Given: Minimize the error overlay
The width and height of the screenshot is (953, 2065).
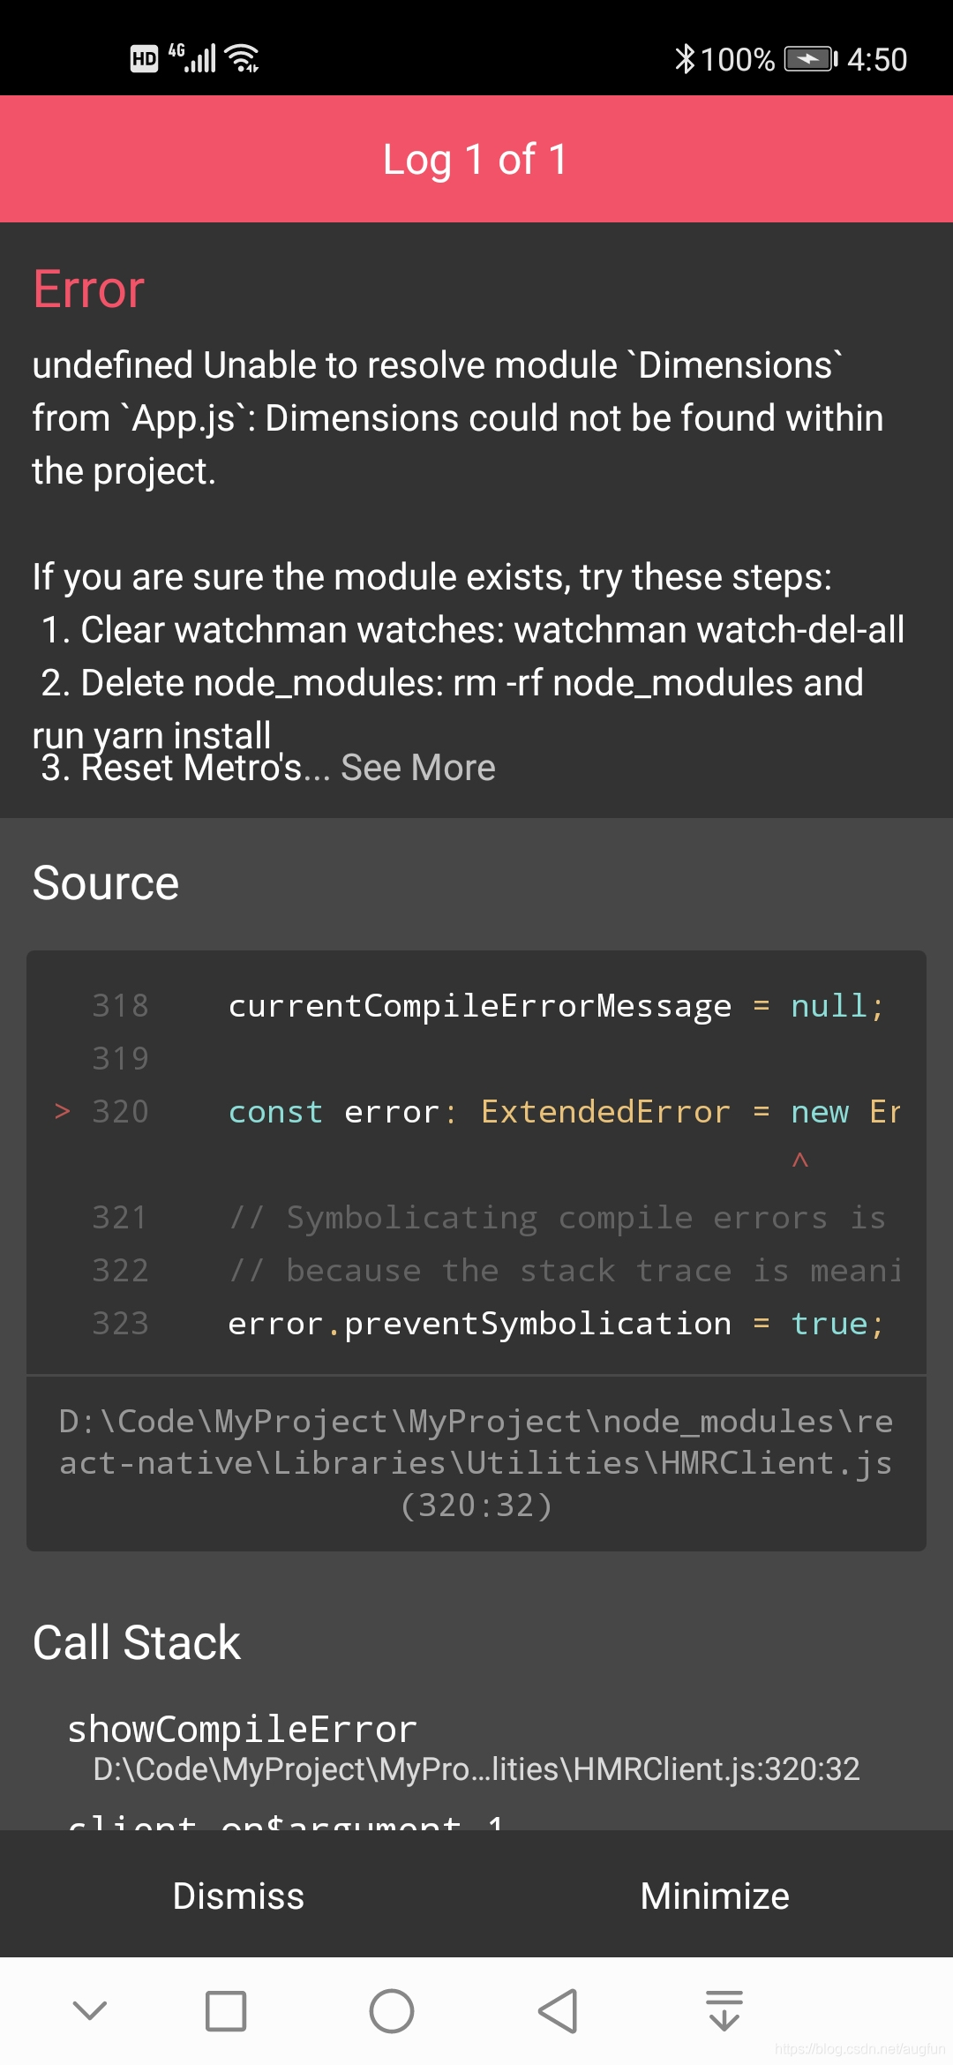Looking at the screenshot, I should (715, 1895).
